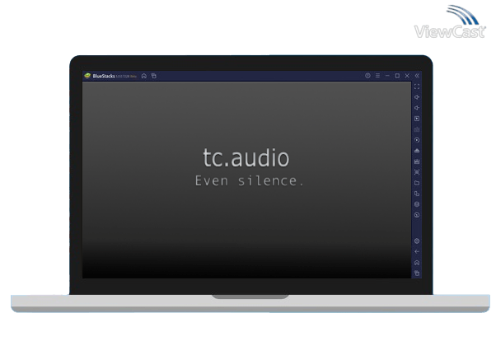Screen dimensions: 496x341
Task: Open the dimmed keyboard game controls icon
Action: [417, 129]
